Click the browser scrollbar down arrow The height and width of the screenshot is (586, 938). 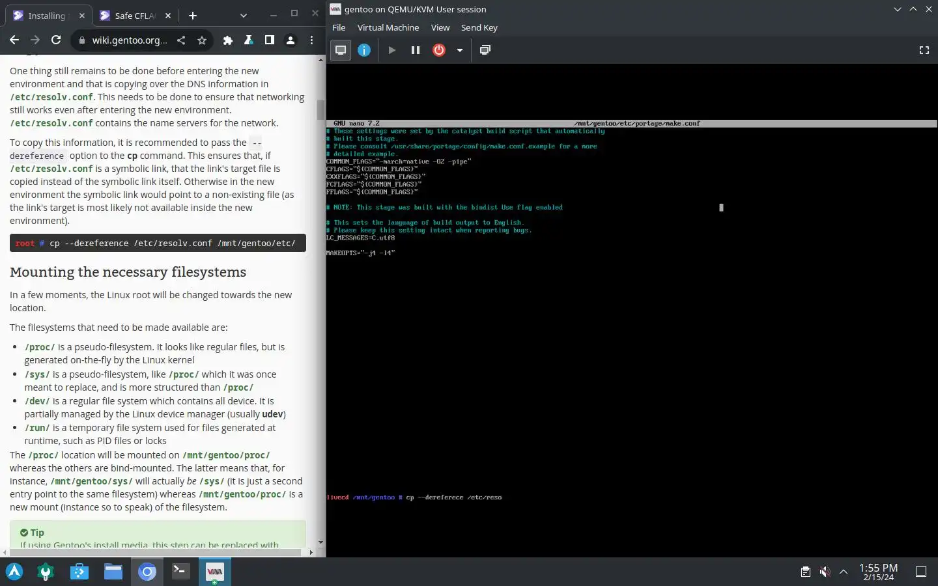(x=320, y=542)
